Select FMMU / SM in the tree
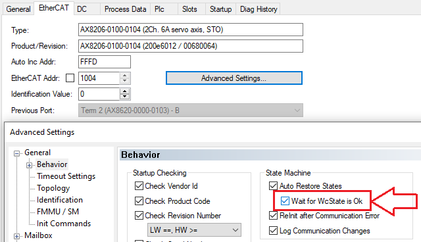 [58, 212]
